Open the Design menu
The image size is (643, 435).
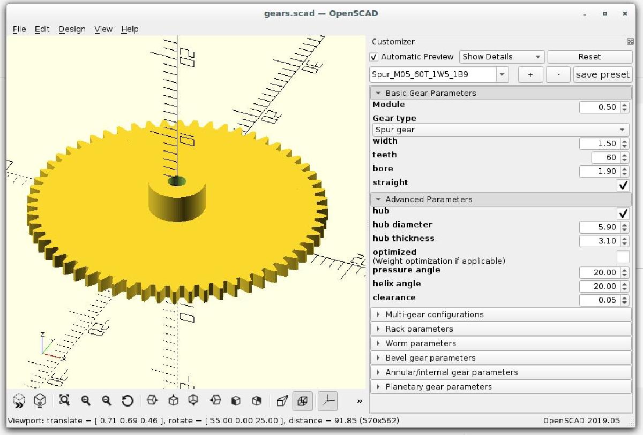coord(72,29)
